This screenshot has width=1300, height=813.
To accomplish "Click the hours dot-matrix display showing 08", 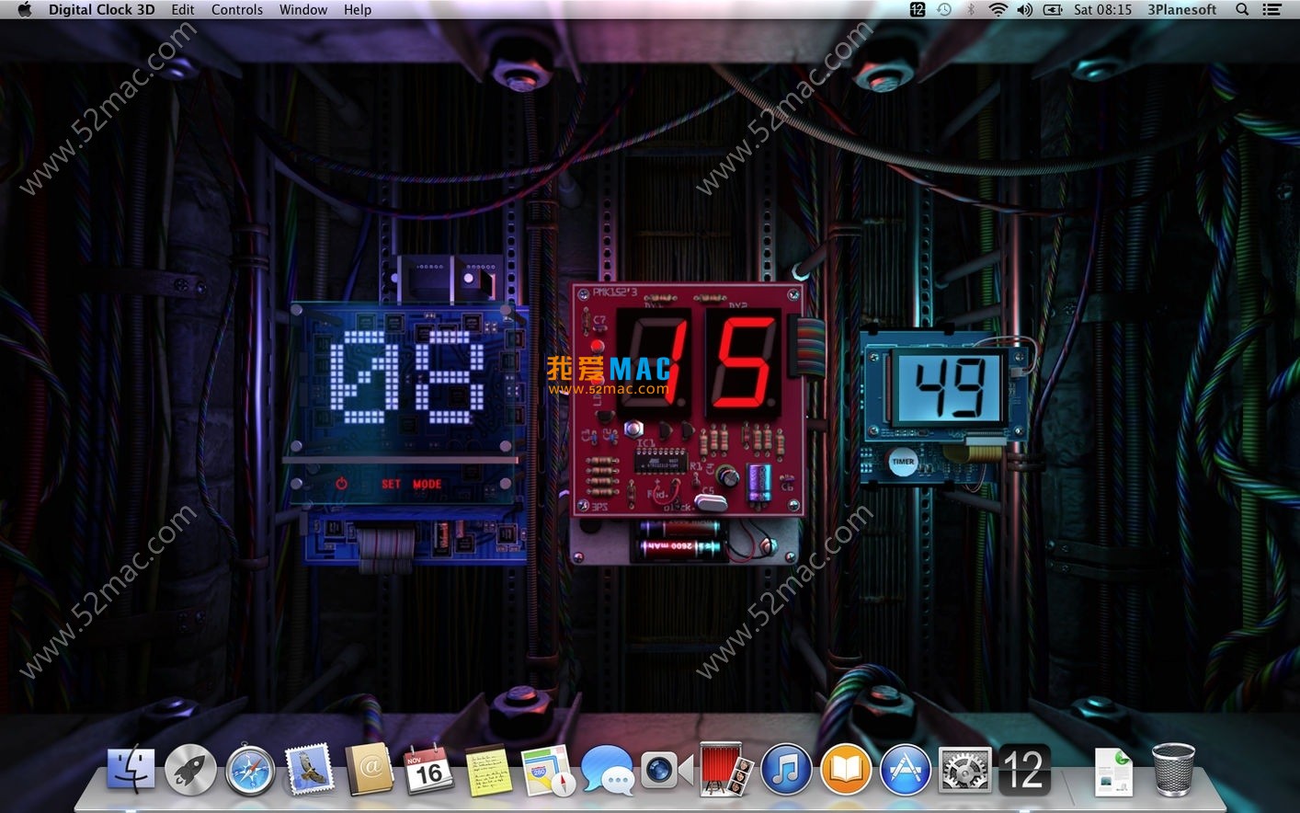I will coord(407,377).
